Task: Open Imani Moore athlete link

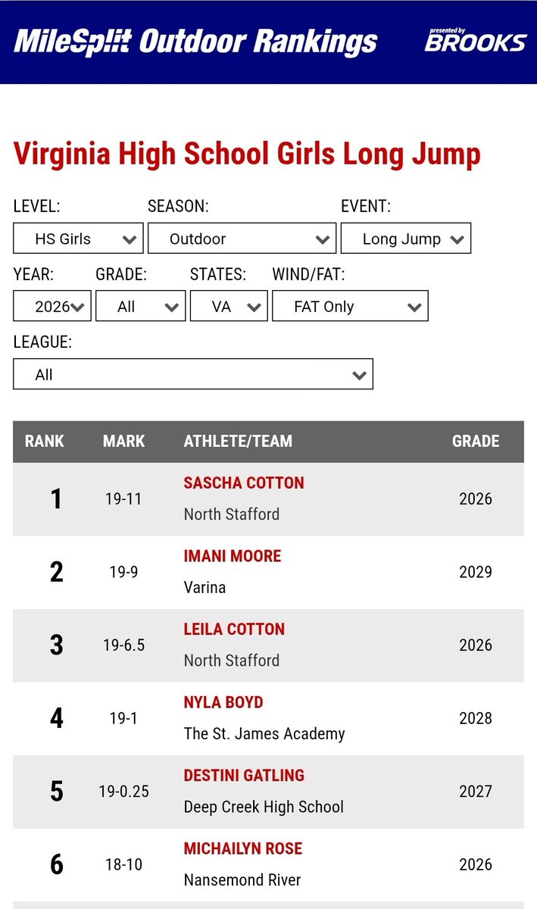Action: tap(233, 556)
